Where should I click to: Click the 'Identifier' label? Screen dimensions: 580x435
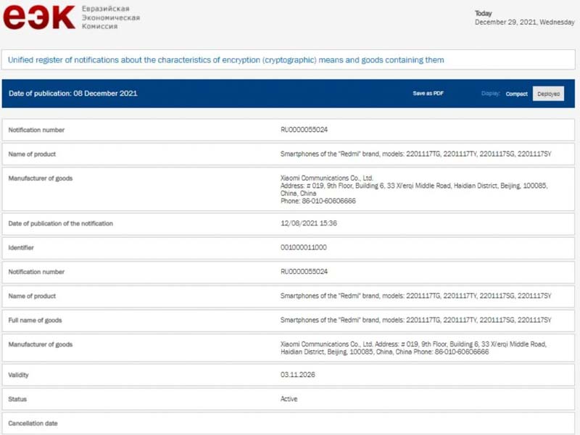click(21, 248)
